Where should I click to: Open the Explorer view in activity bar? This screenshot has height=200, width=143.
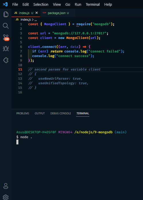pos(6,14)
